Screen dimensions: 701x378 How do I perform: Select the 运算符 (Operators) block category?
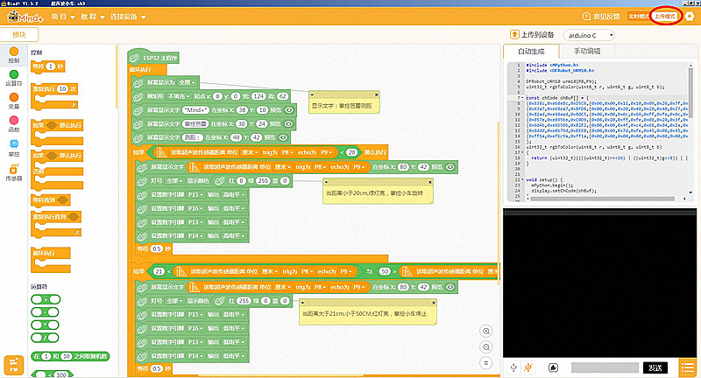[13, 77]
